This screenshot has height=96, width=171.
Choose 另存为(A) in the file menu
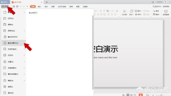[14, 31]
